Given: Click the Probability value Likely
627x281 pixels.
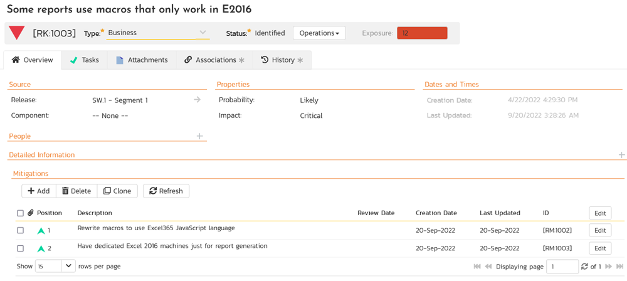Looking at the screenshot, I should (309, 100).
